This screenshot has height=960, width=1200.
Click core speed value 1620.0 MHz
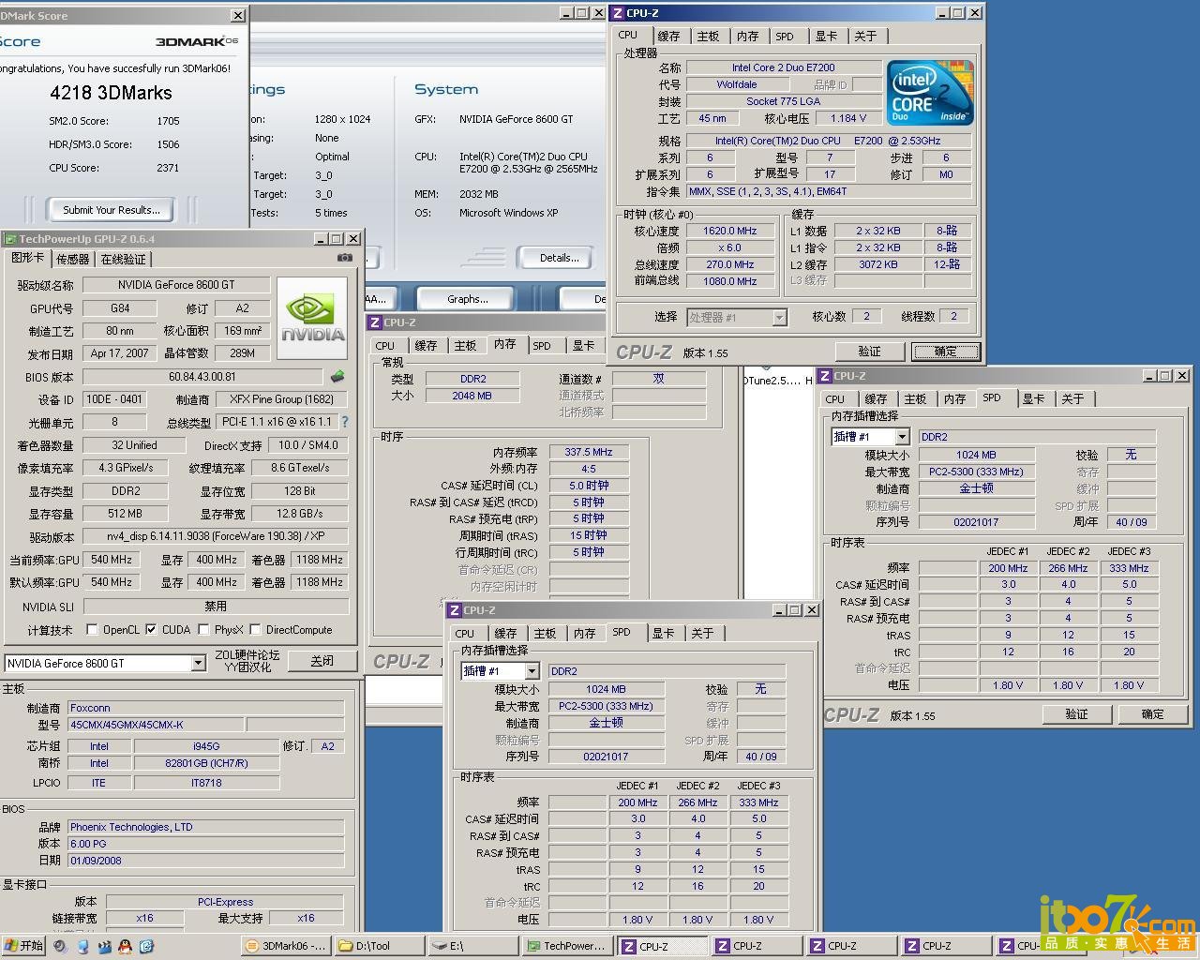point(729,231)
